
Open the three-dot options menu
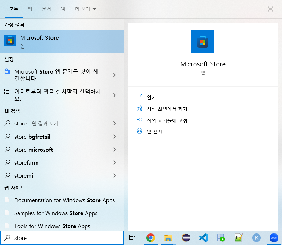click(x=255, y=9)
